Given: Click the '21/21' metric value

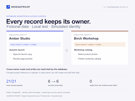Looking at the screenshot, I should 11,81.
